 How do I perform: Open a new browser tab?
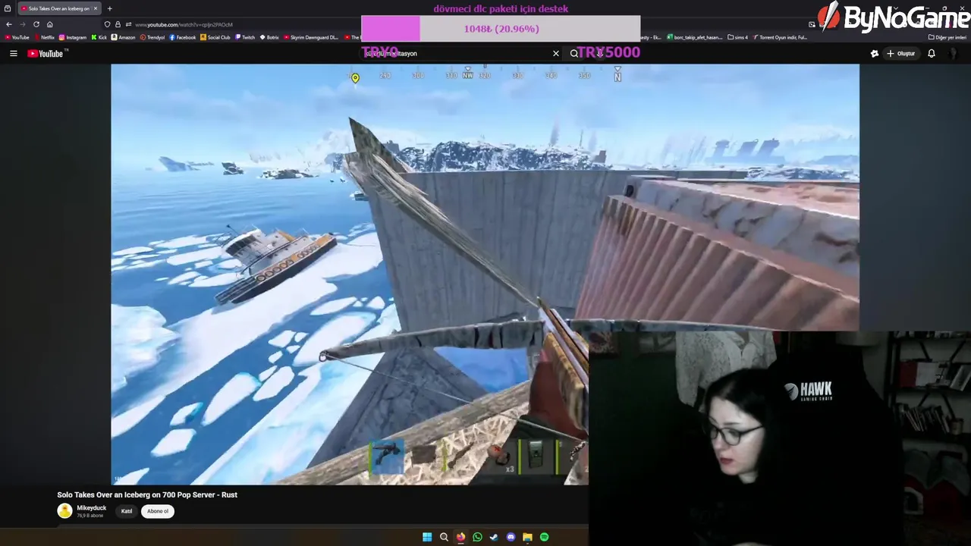109,8
